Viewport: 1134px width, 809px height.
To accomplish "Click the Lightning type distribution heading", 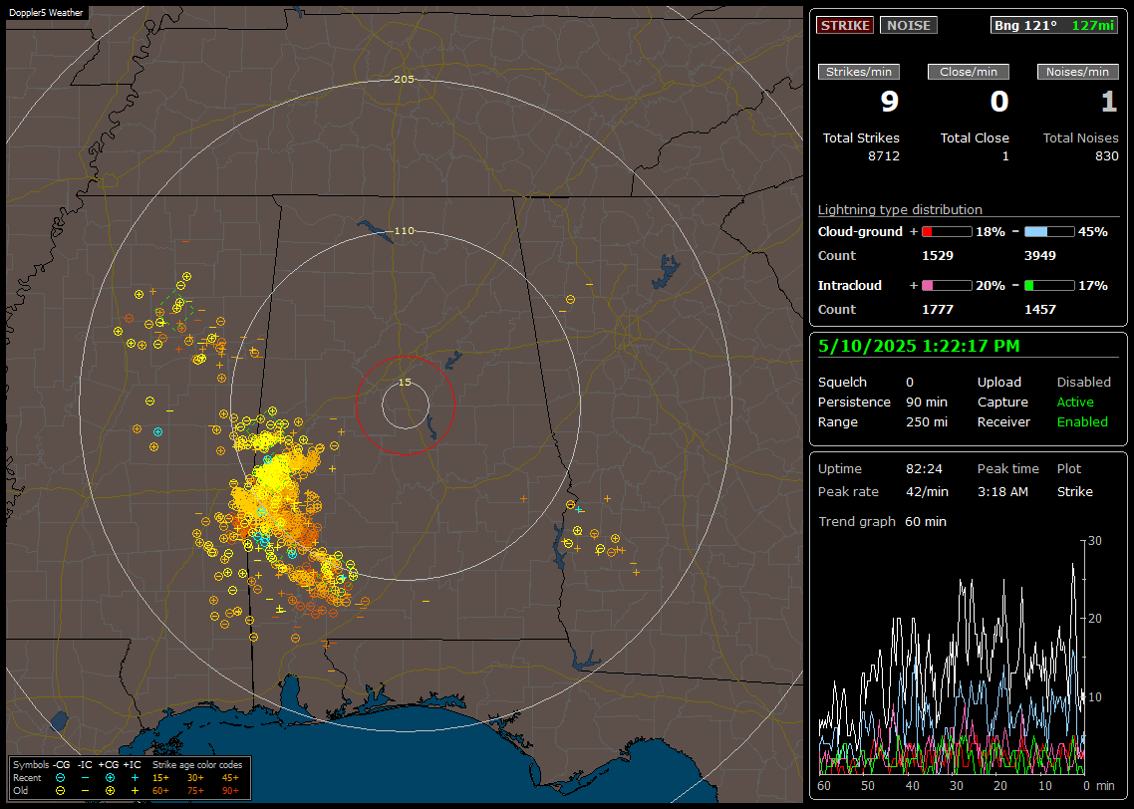I will pyautogui.click(x=900, y=209).
